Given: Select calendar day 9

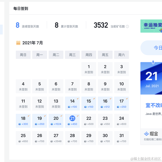Looking at the screenshot, I should point(105,86).
